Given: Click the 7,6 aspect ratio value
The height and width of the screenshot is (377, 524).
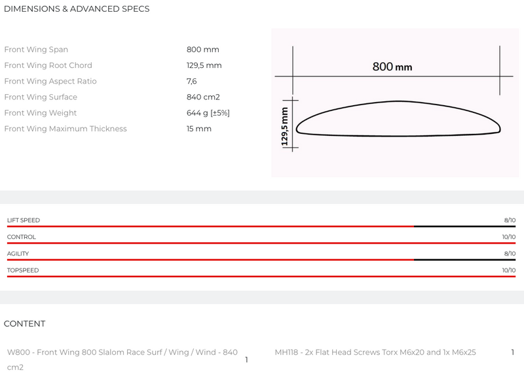Looking at the screenshot, I should 192,82.
